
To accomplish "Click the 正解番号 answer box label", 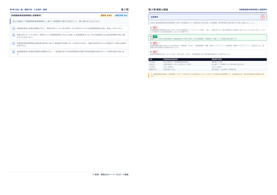I will pos(154,17).
